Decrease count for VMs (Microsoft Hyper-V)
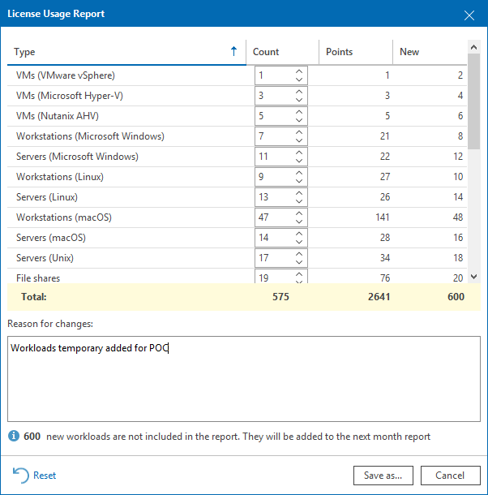488x495 pixels. [x=299, y=100]
